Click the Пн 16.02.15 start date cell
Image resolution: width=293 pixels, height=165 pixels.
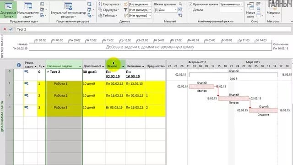point(115,99)
